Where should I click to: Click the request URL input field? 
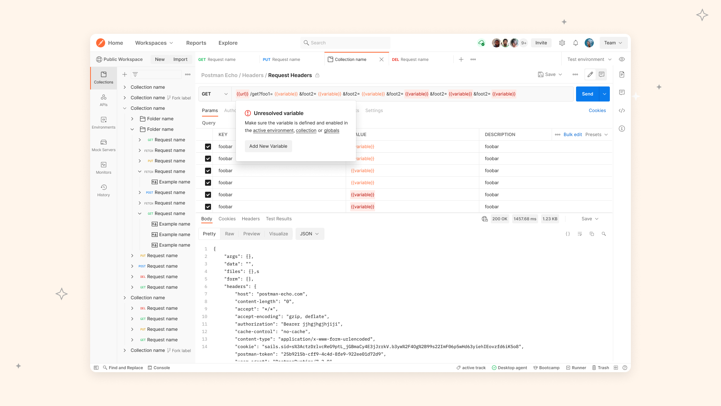[x=403, y=94]
